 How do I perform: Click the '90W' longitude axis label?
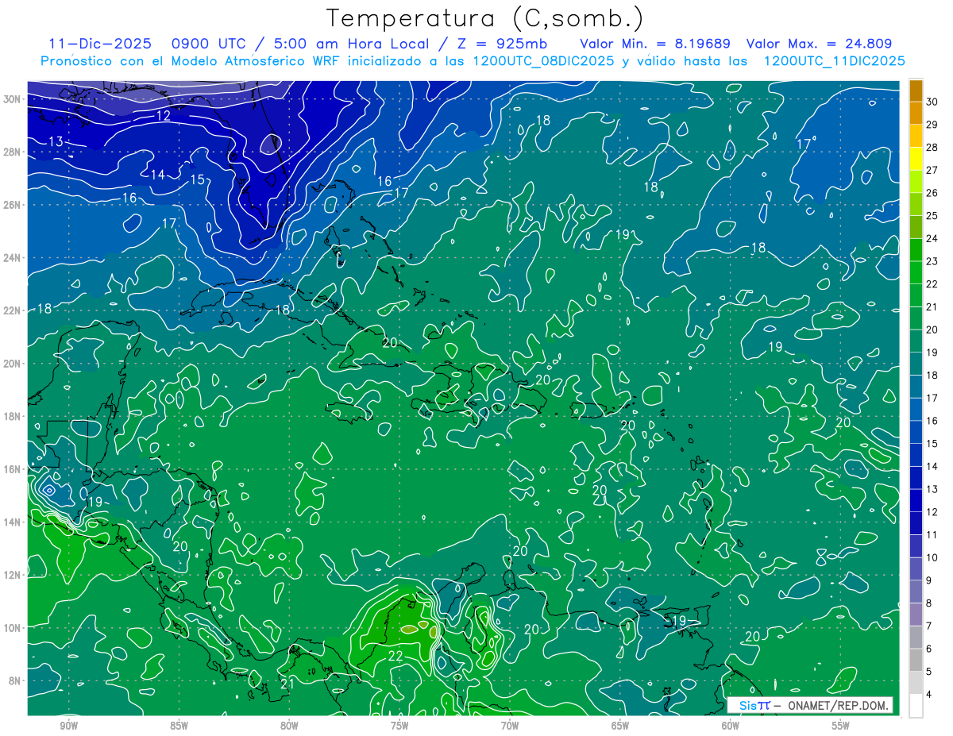pyautogui.click(x=68, y=726)
